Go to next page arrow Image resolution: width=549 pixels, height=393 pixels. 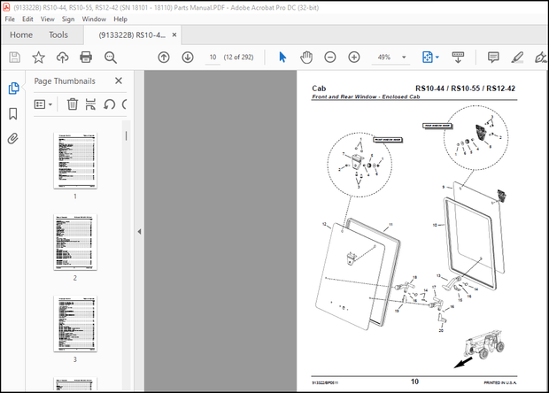point(188,57)
